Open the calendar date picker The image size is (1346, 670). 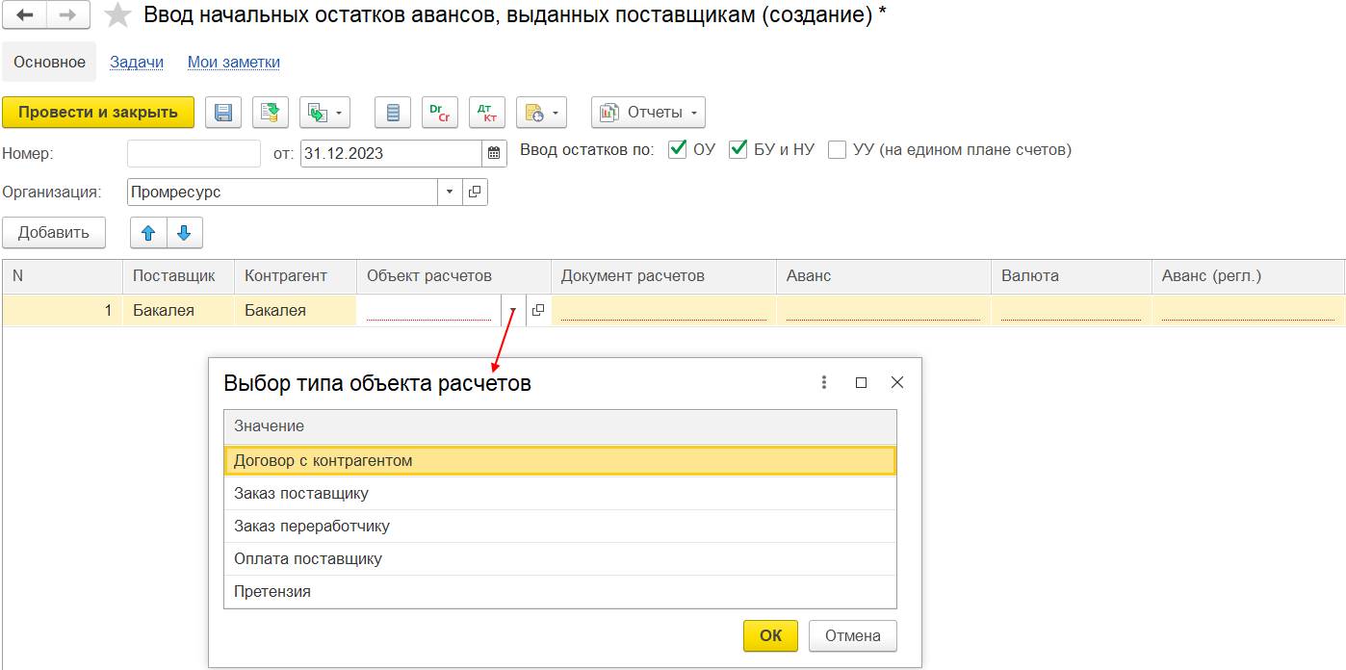pos(494,153)
